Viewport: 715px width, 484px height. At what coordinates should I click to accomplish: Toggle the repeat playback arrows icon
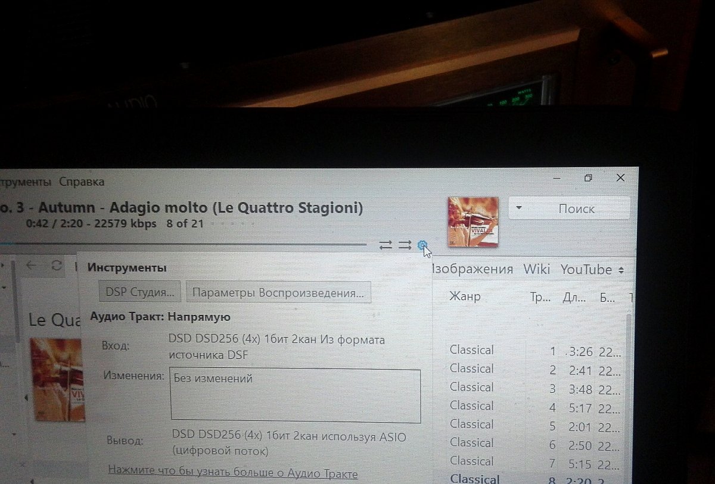[386, 245]
